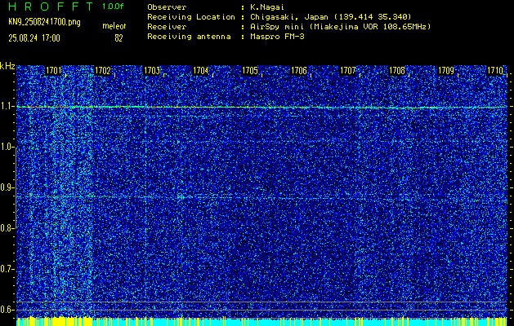514x326 pixels.
Task: Click the Observer field label
Action: (167, 7)
